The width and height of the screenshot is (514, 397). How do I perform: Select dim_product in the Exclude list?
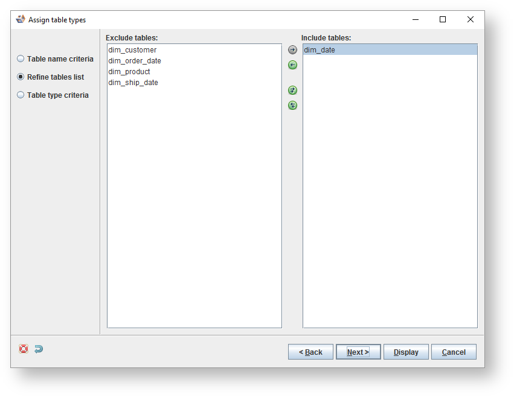coord(127,72)
